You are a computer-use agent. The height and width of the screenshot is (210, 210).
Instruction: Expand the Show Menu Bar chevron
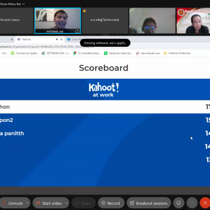[x=24, y=4]
